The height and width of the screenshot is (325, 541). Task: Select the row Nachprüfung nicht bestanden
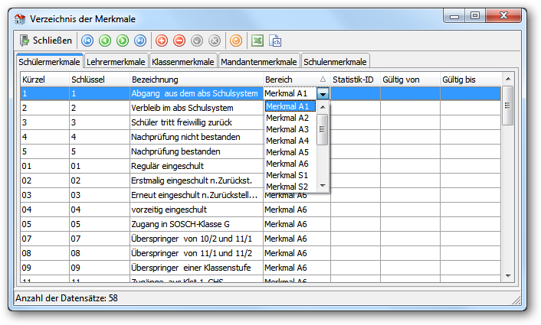[261, 137]
